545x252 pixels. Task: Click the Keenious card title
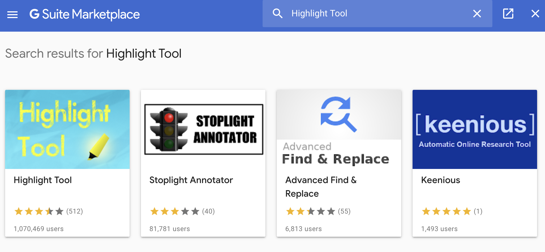click(x=441, y=180)
